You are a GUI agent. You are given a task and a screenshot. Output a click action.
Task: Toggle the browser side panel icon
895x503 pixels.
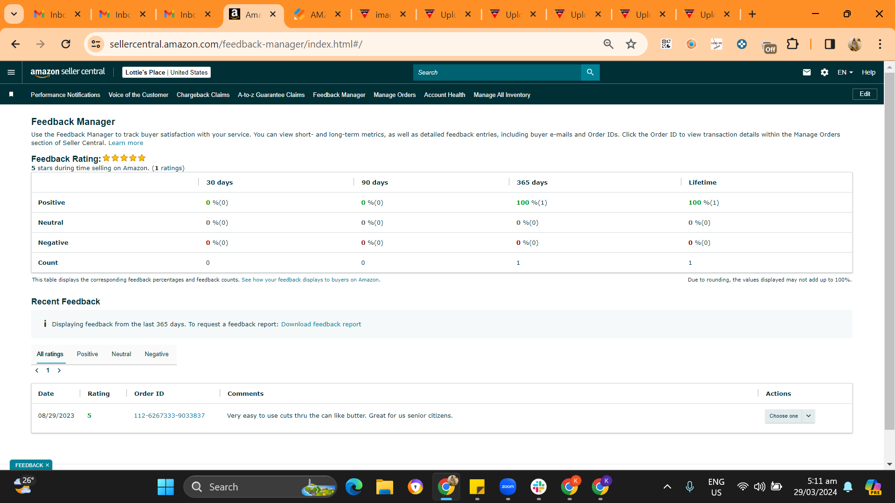pyautogui.click(x=830, y=44)
